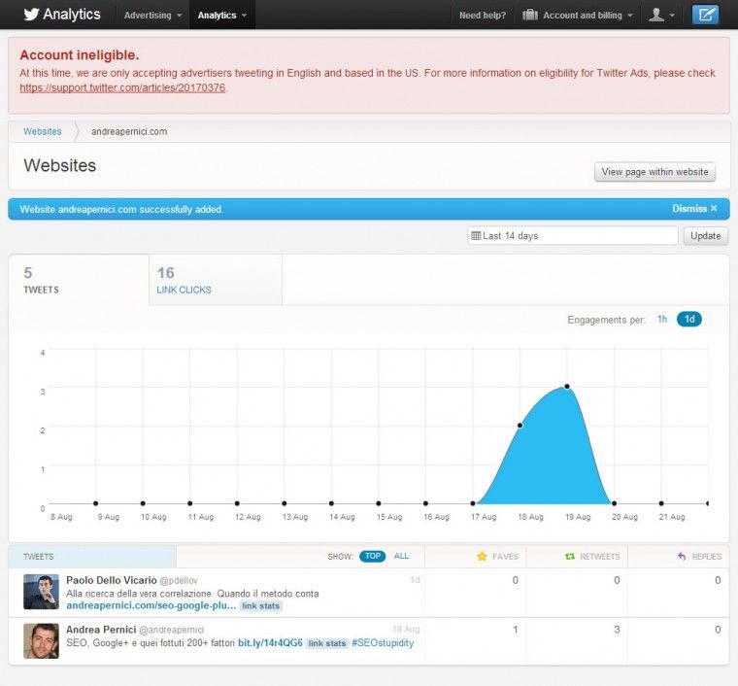Click the Replies arrow icon

coord(682,557)
